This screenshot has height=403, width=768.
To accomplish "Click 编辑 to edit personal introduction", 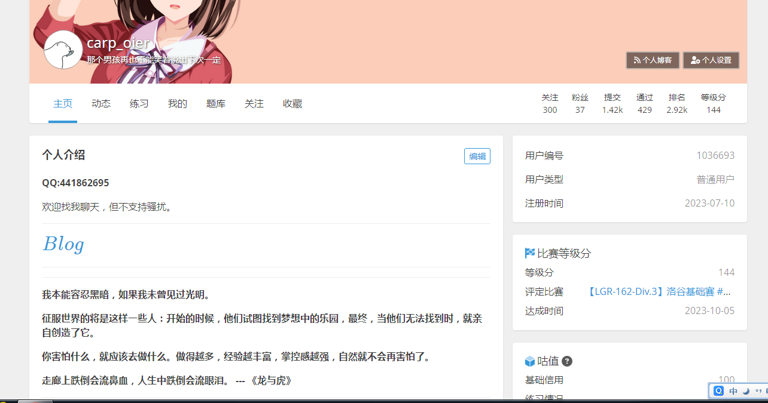I will (x=477, y=156).
